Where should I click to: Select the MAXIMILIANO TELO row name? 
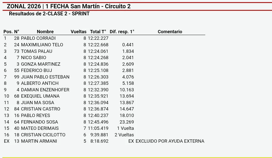point(42,45)
